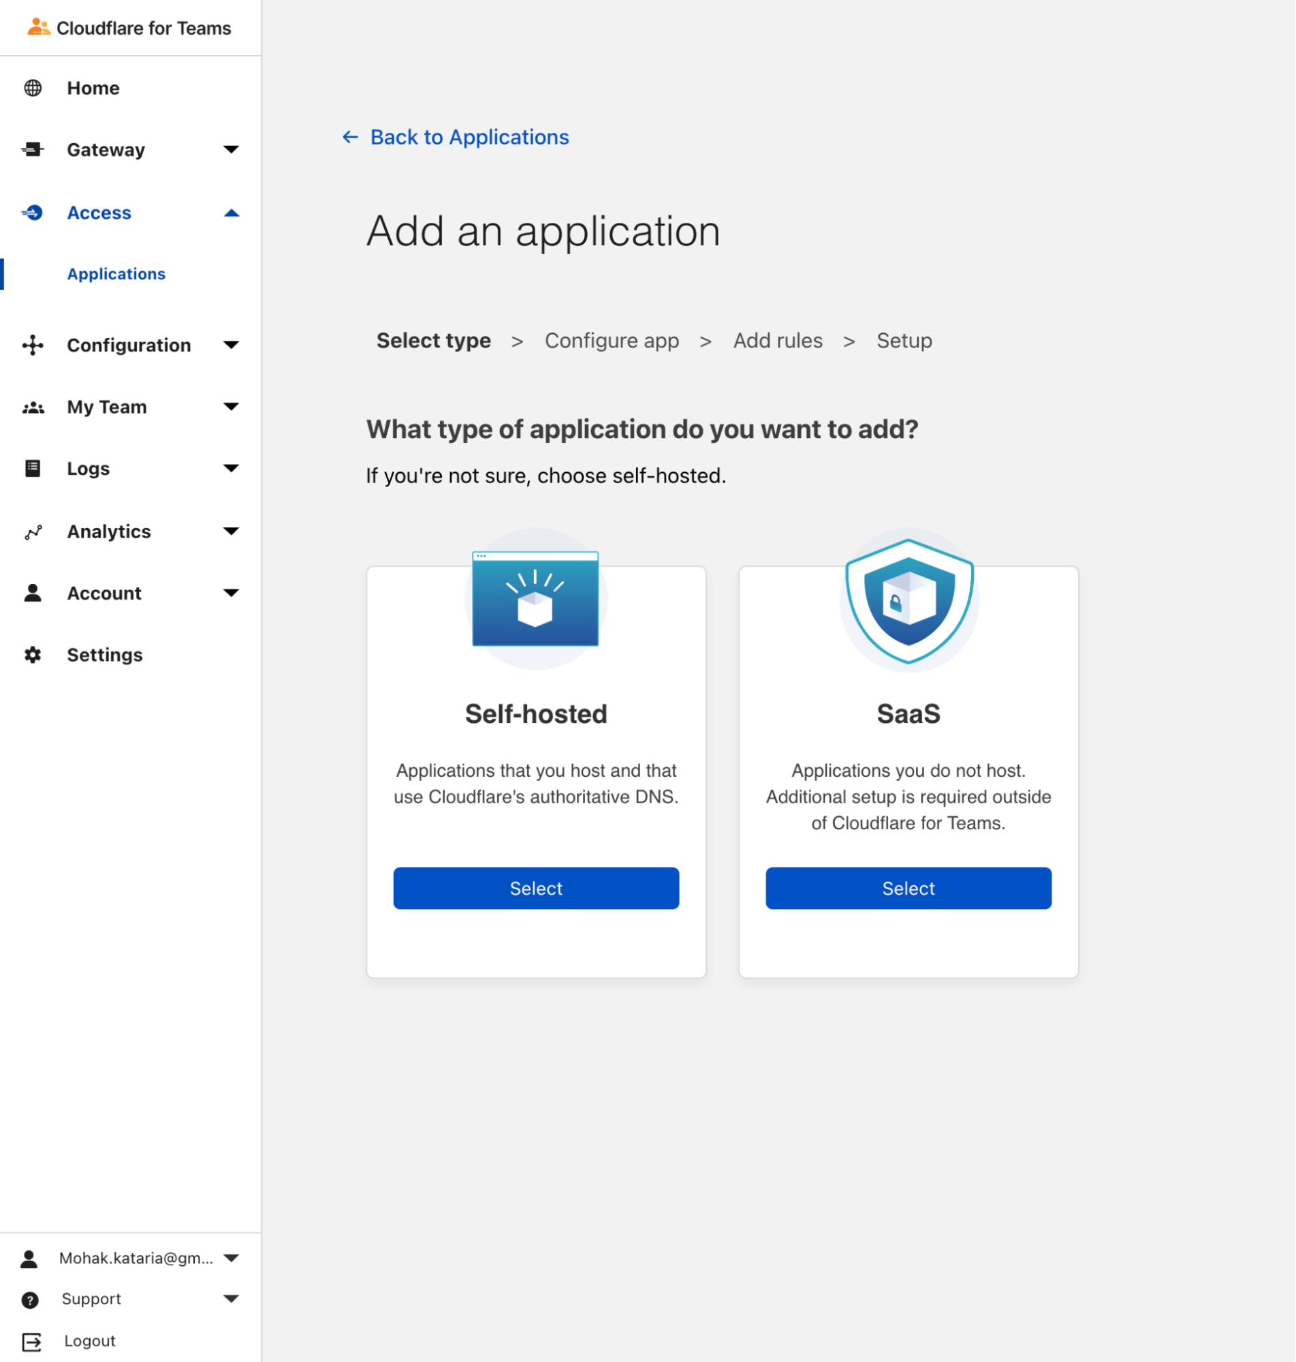This screenshot has height=1362, width=1296.
Task: Go to the Configure app step
Action: pyautogui.click(x=612, y=341)
